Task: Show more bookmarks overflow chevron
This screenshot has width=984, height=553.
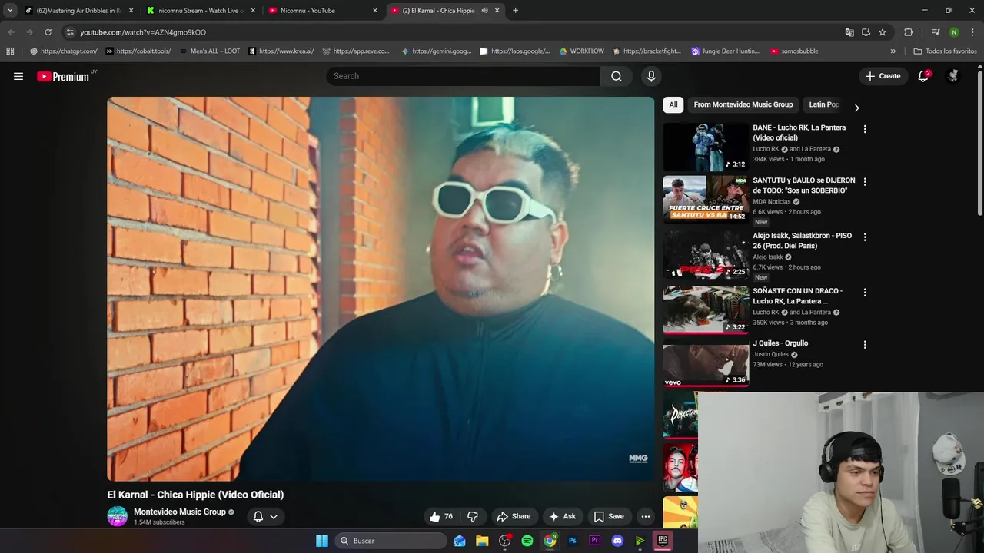Action: [x=893, y=51]
